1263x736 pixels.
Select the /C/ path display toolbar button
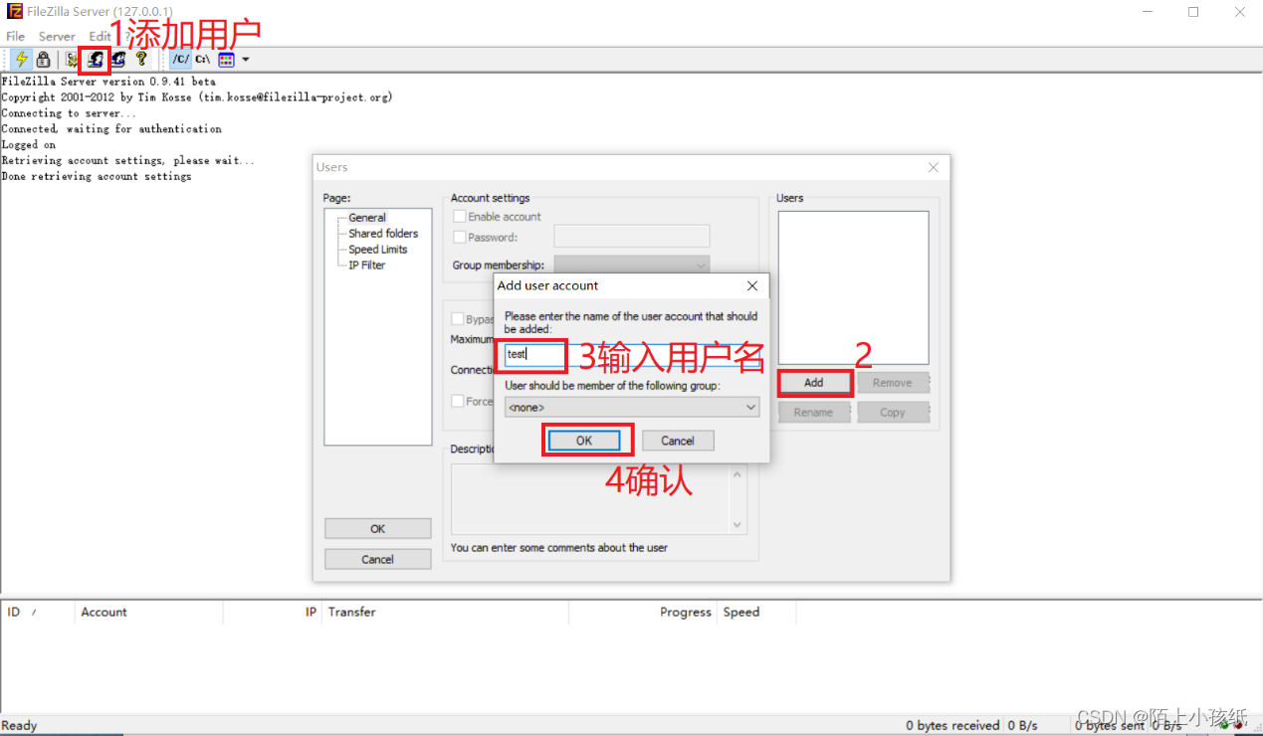(180, 60)
